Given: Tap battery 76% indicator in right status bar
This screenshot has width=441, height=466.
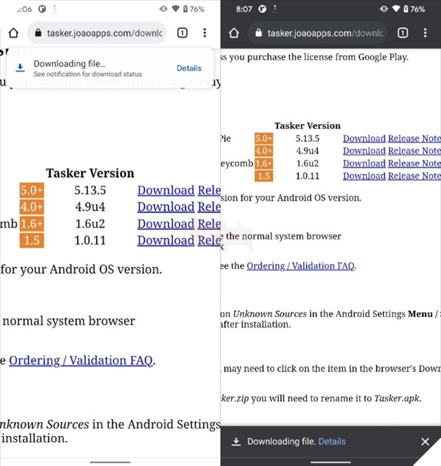Looking at the screenshot, I should pos(414,9).
